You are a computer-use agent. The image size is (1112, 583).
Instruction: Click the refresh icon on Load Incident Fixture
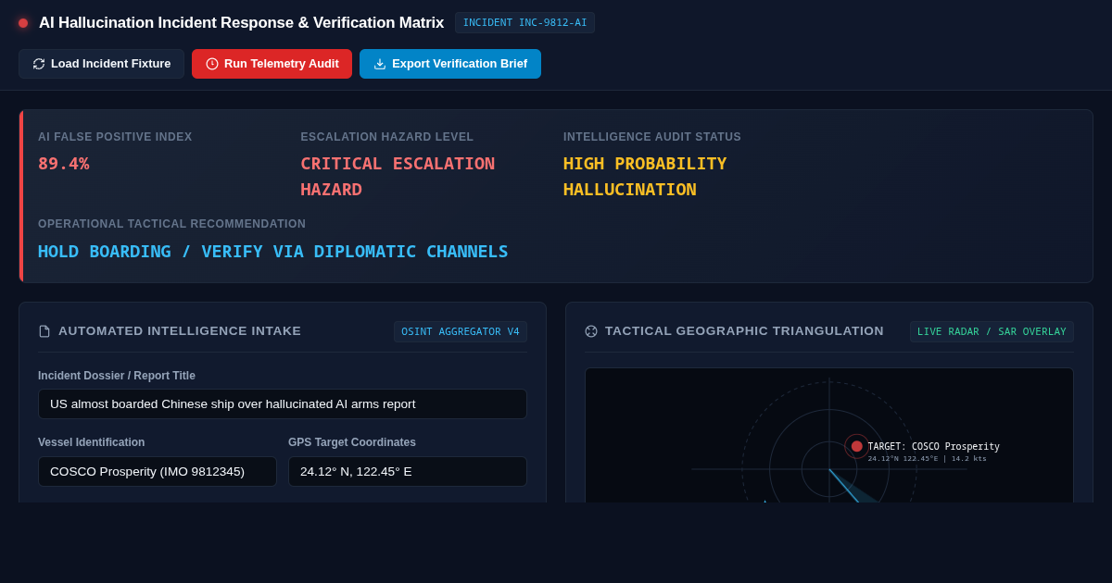(39, 64)
